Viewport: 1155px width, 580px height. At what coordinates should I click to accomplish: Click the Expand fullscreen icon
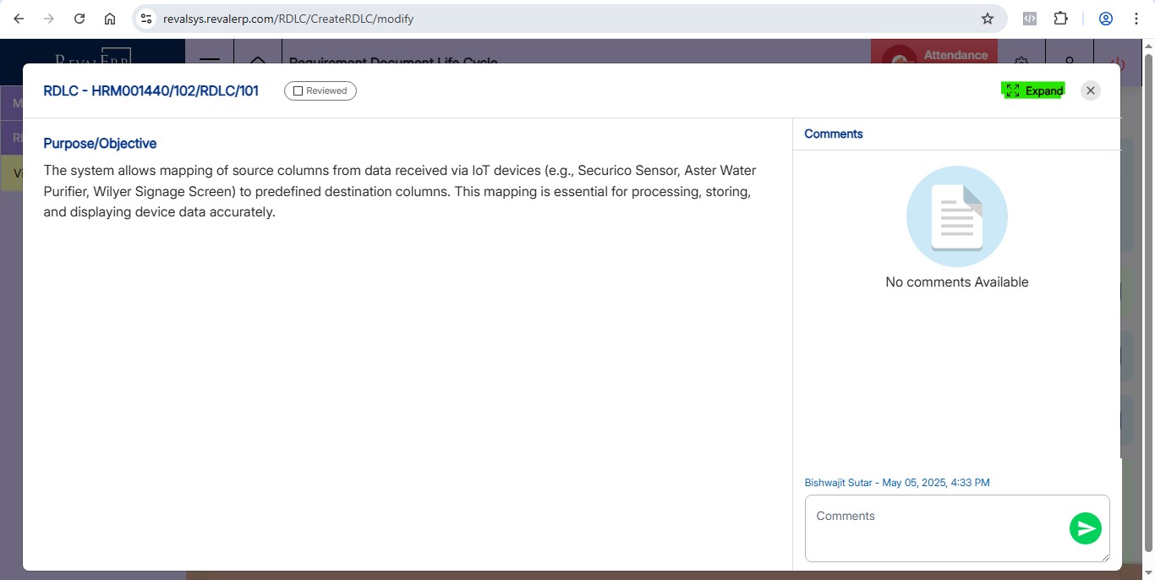pos(1013,90)
